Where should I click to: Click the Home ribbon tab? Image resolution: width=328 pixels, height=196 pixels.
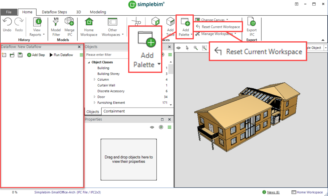27,12
